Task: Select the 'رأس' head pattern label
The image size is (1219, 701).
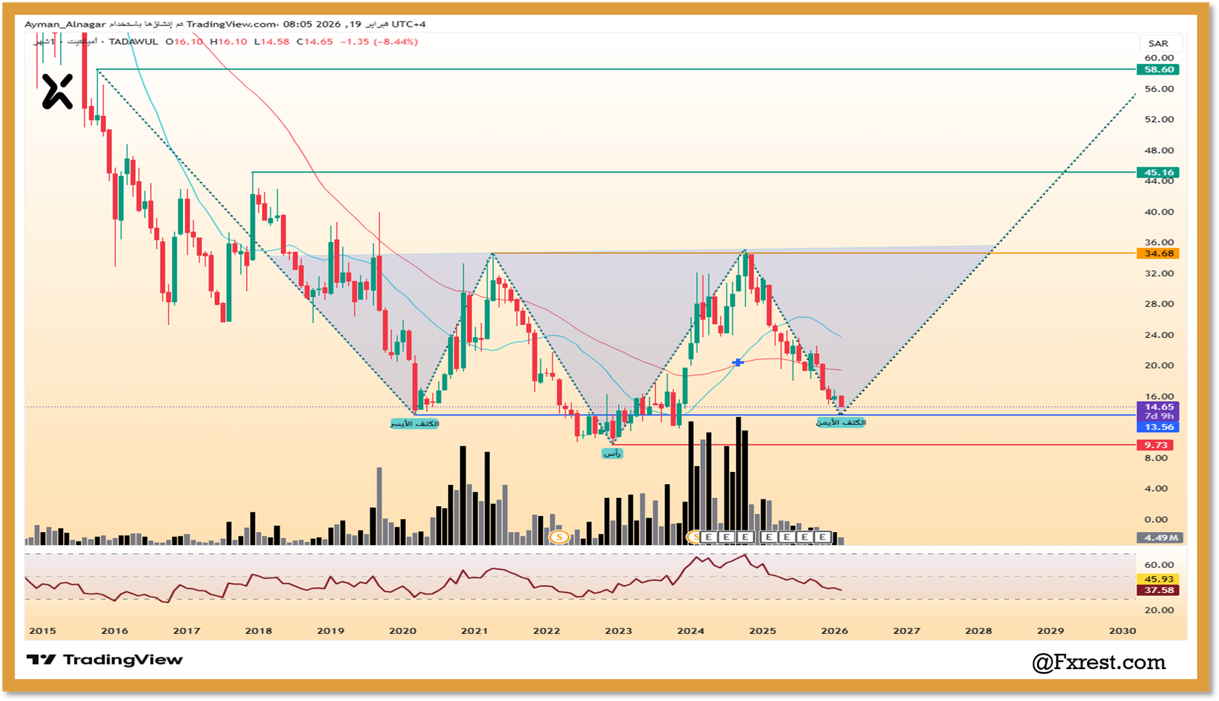Action: pyautogui.click(x=612, y=454)
